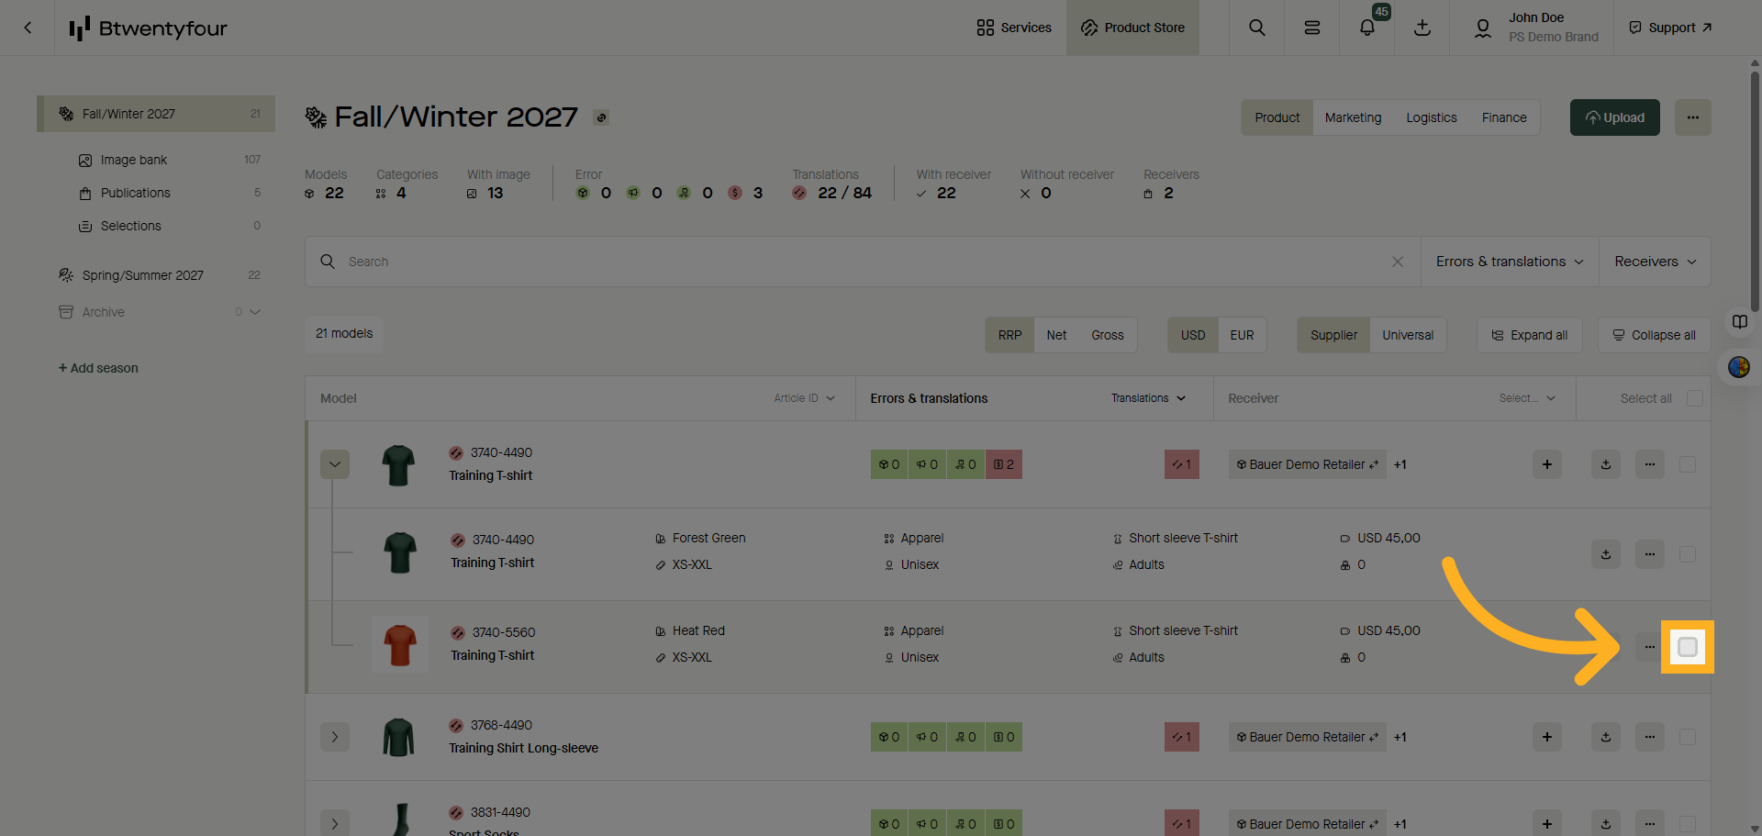Tick the Select all checkbox
The image size is (1762, 836).
(x=1695, y=398)
